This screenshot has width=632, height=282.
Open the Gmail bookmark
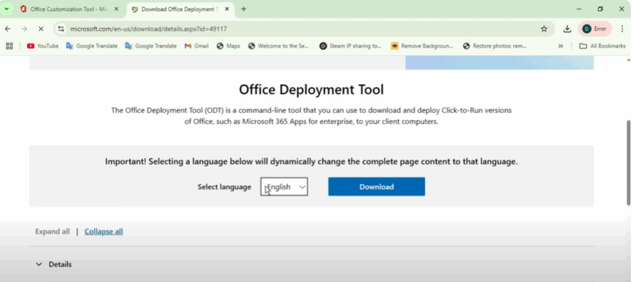coord(196,46)
